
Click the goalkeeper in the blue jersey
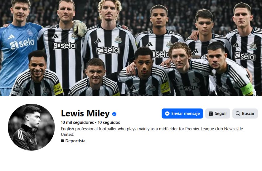tap(19, 47)
